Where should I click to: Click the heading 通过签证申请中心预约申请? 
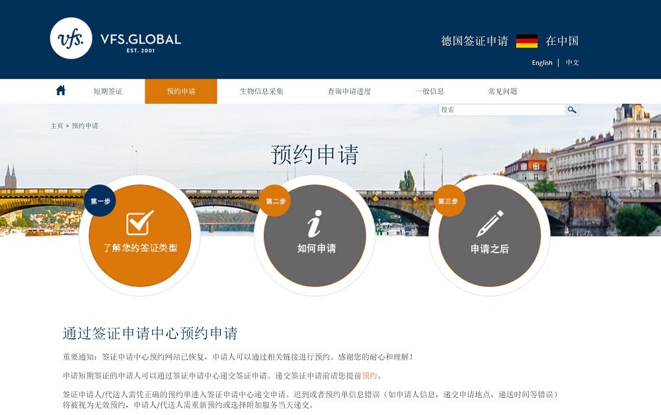pyautogui.click(x=150, y=333)
